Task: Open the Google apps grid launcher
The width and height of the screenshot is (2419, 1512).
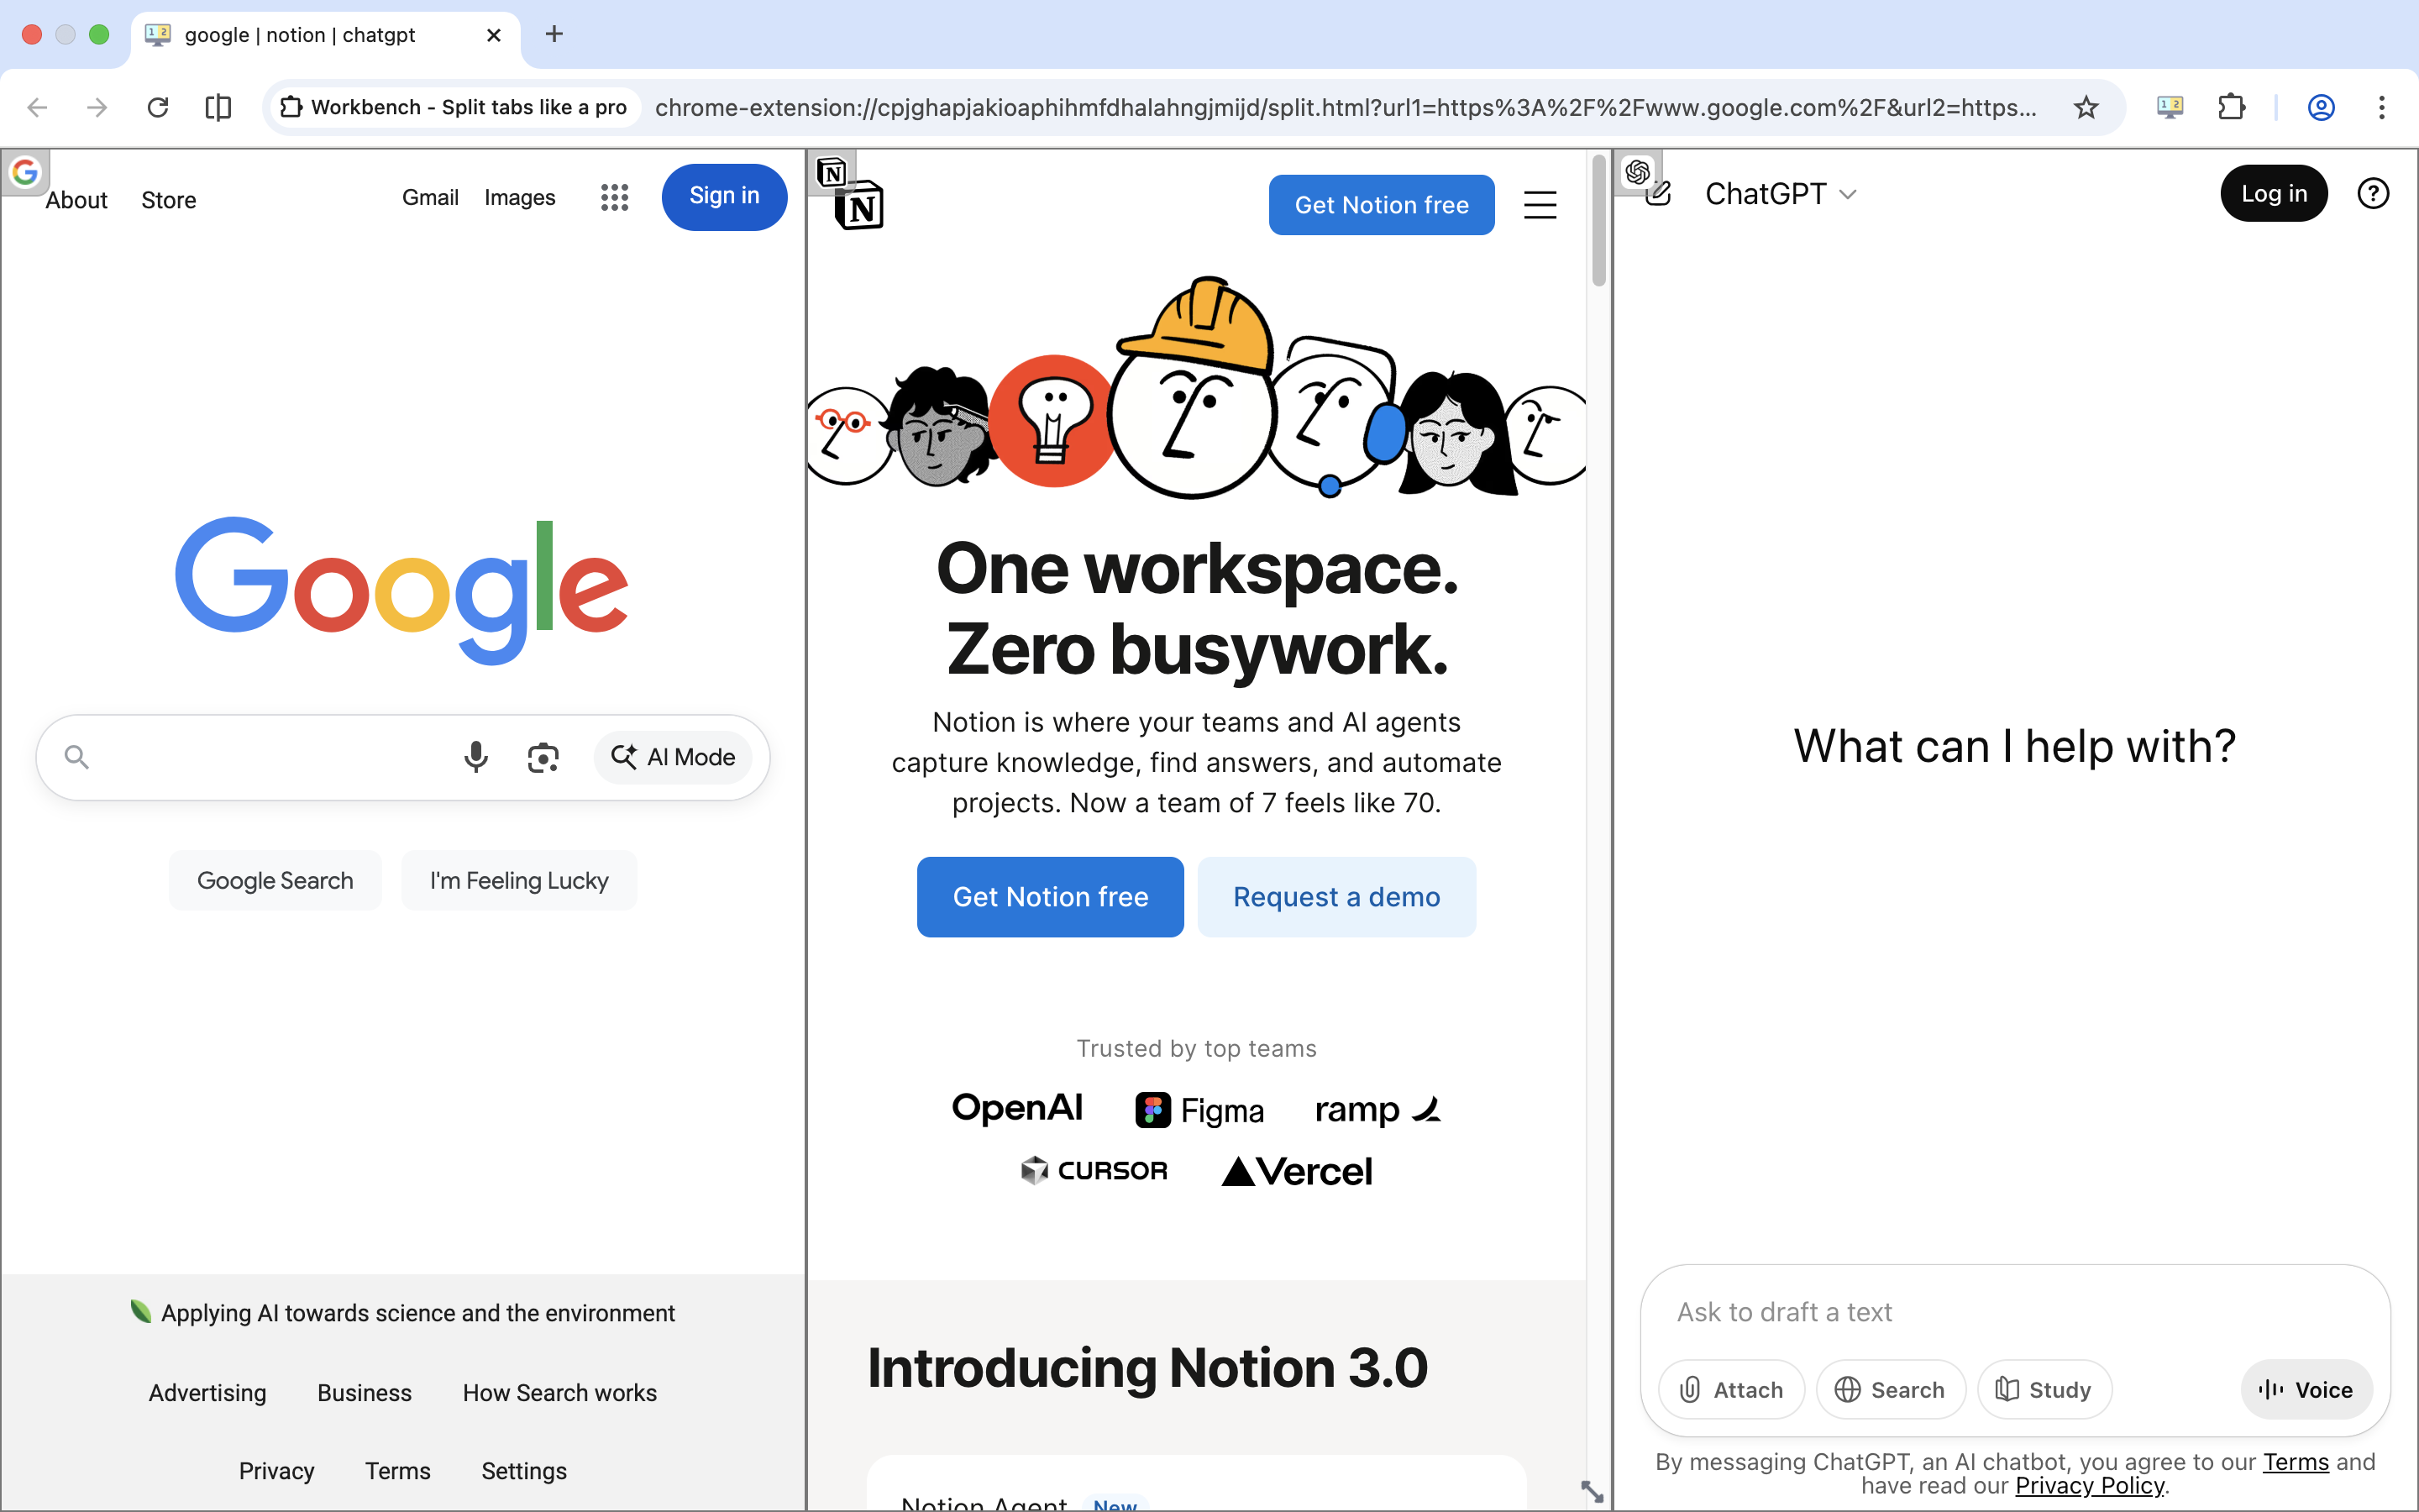Action: coord(614,197)
